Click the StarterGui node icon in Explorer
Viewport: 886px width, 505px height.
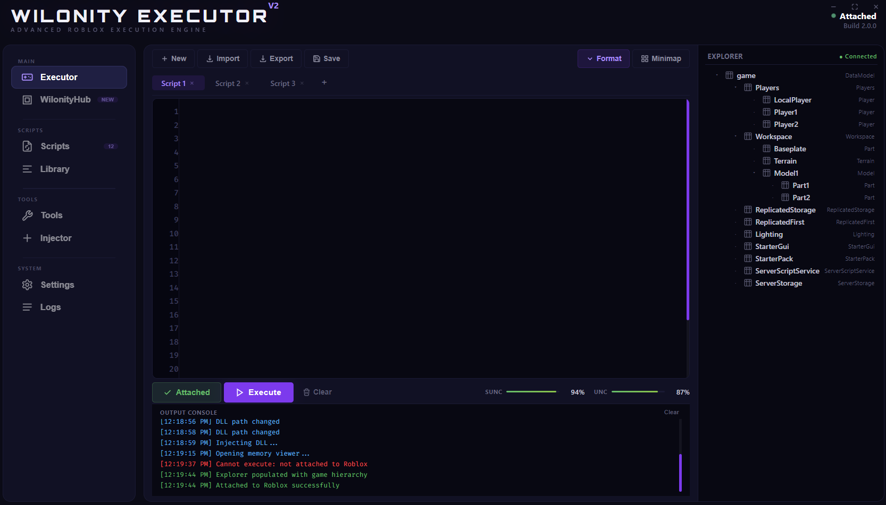(748, 246)
